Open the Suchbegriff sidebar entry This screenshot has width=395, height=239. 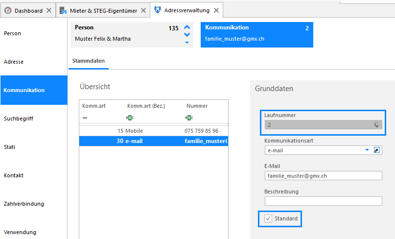point(34,119)
